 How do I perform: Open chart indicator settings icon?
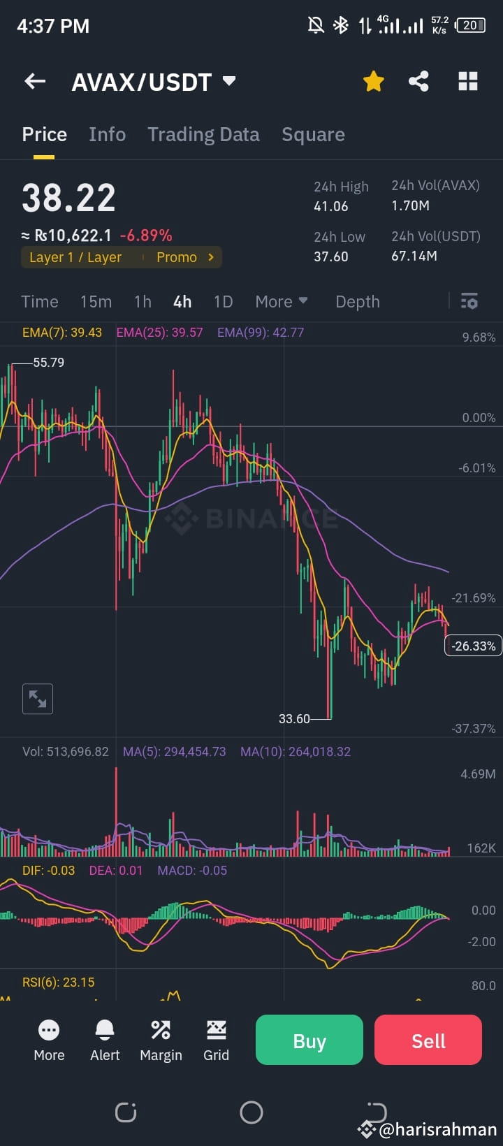[x=469, y=301]
